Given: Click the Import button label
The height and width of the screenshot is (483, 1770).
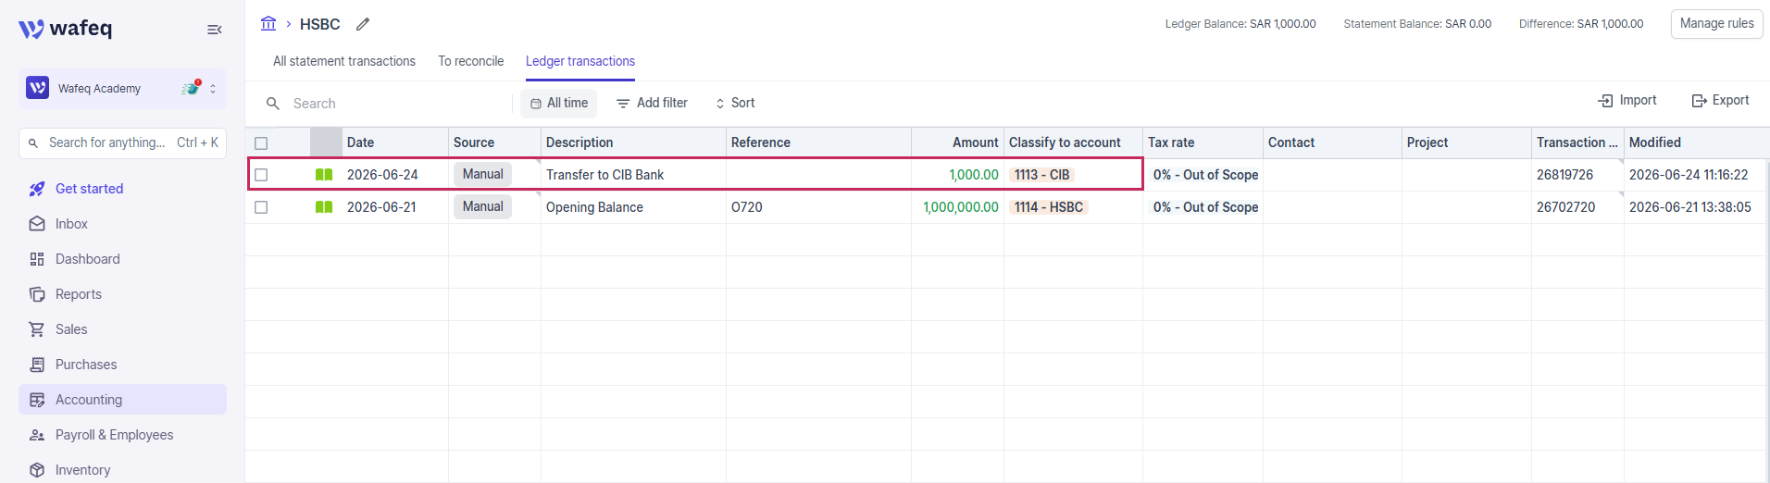Looking at the screenshot, I should click(x=1638, y=100).
